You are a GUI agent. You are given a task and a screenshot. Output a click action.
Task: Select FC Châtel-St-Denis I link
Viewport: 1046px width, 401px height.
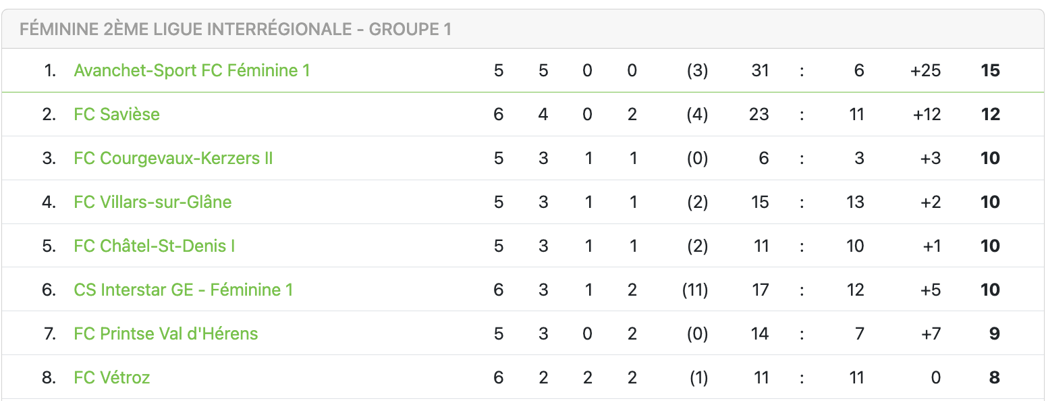tap(155, 246)
